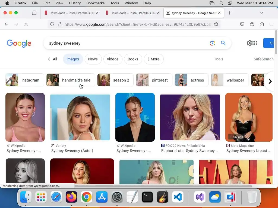Image resolution: width=278 pixels, height=208 pixels.
Task: Click the horizontal scrollbar at bottom
Action: click(x=163, y=186)
